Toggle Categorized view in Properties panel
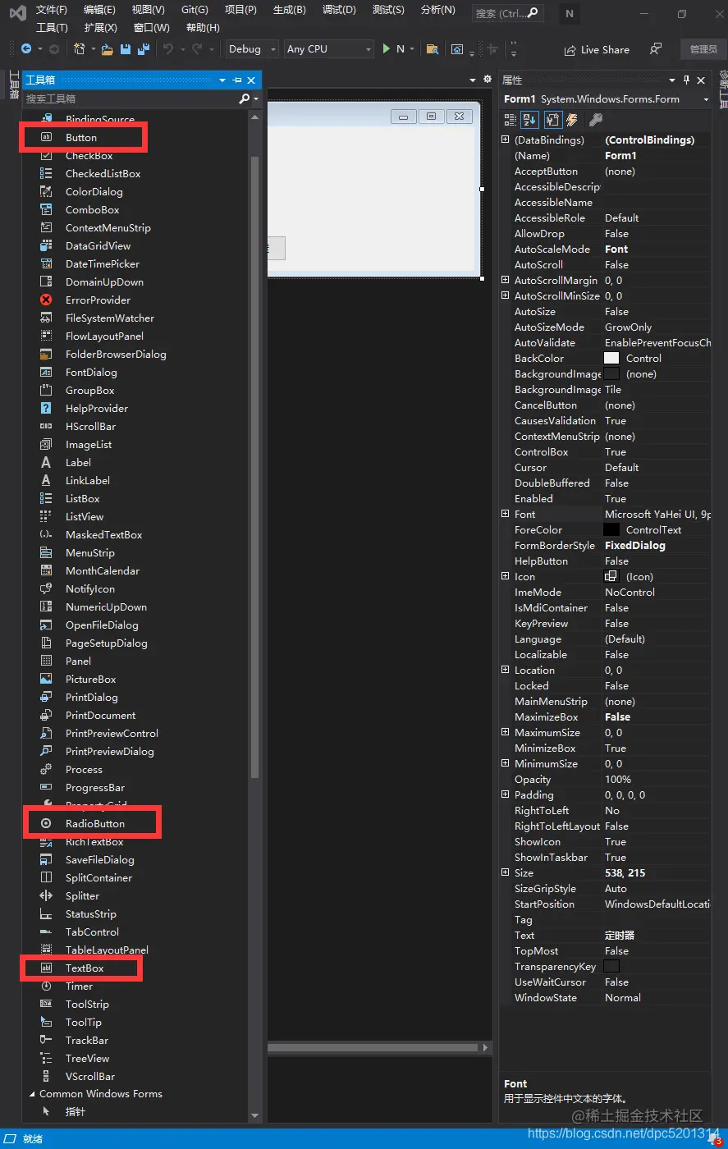The width and height of the screenshot is (728, 1149). (x=510, y=120)
